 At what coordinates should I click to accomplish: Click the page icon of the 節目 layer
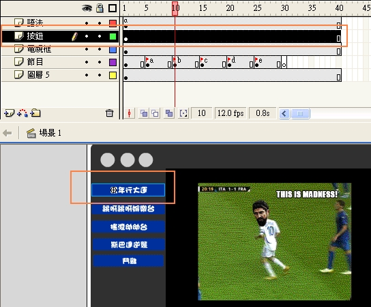coord(19,62)
